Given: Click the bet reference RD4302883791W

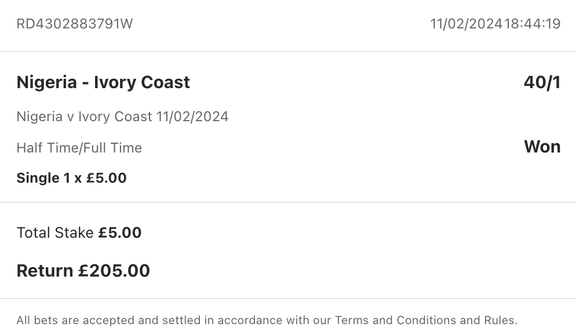Looking at the screenshot, I should pos(75,24).
